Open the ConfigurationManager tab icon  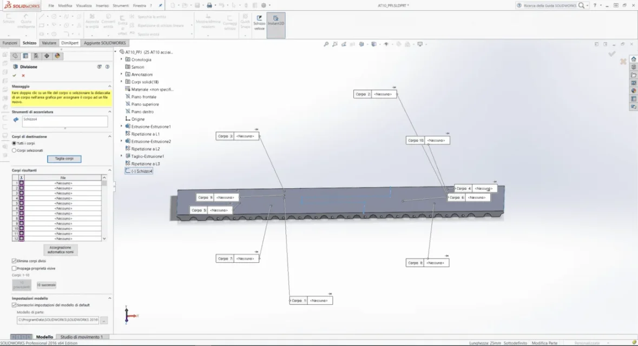pyautogui.click(x=36, y=56)
